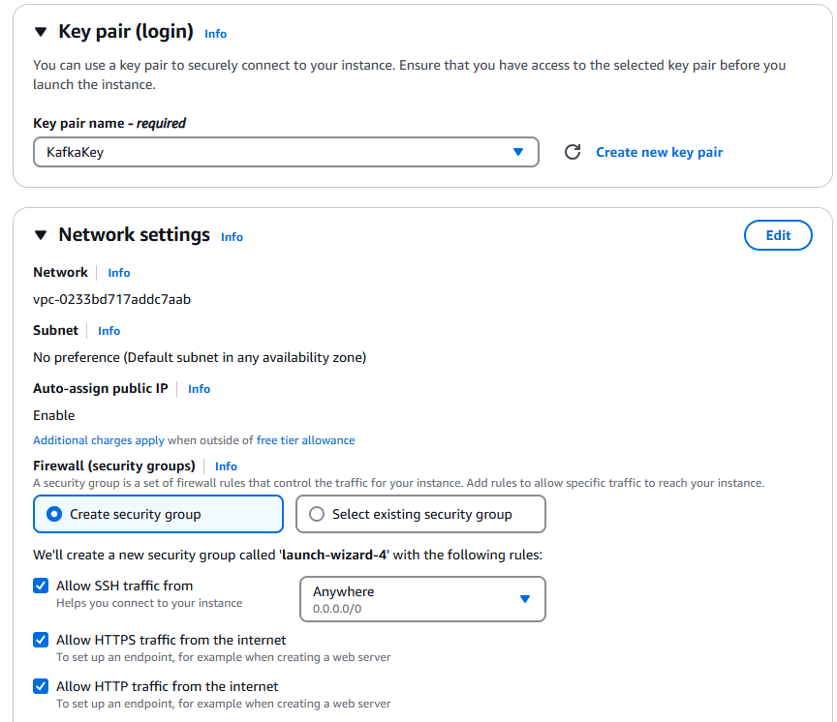Open the dropdown arrow on KafkaKey selector
The height and width of the screenshot is (722, 837).
coord(519,152)
